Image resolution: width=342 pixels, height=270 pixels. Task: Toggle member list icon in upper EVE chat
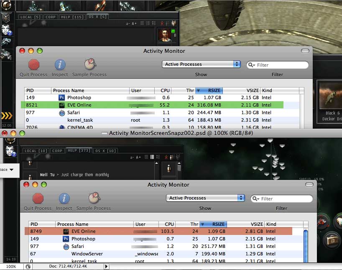[174, 23]
